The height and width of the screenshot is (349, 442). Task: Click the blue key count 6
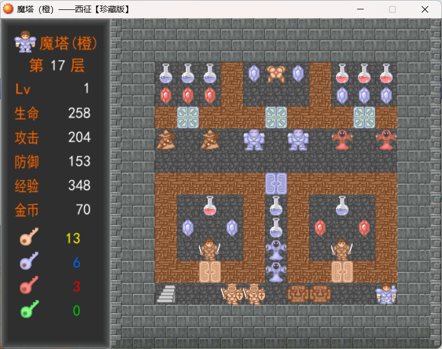tap(77, 263)
